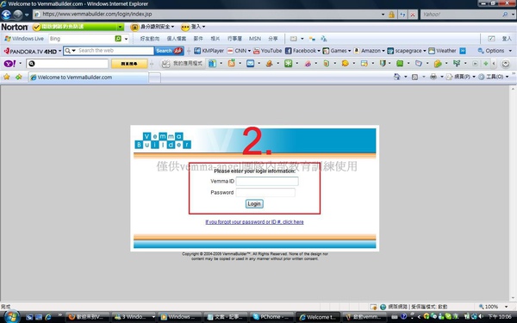Click the IE Home page icon

click(396, 77)
